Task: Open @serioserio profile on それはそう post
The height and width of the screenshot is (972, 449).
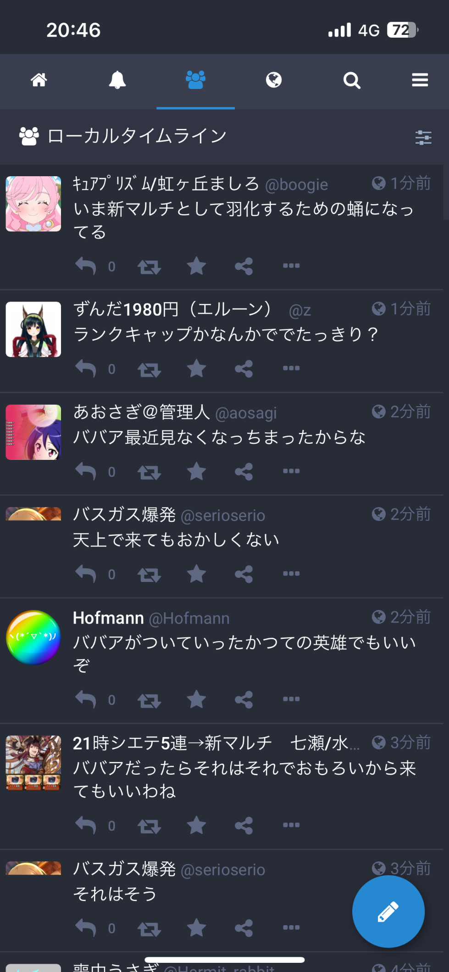Action: pyautogui.click(x=223, y=870)
